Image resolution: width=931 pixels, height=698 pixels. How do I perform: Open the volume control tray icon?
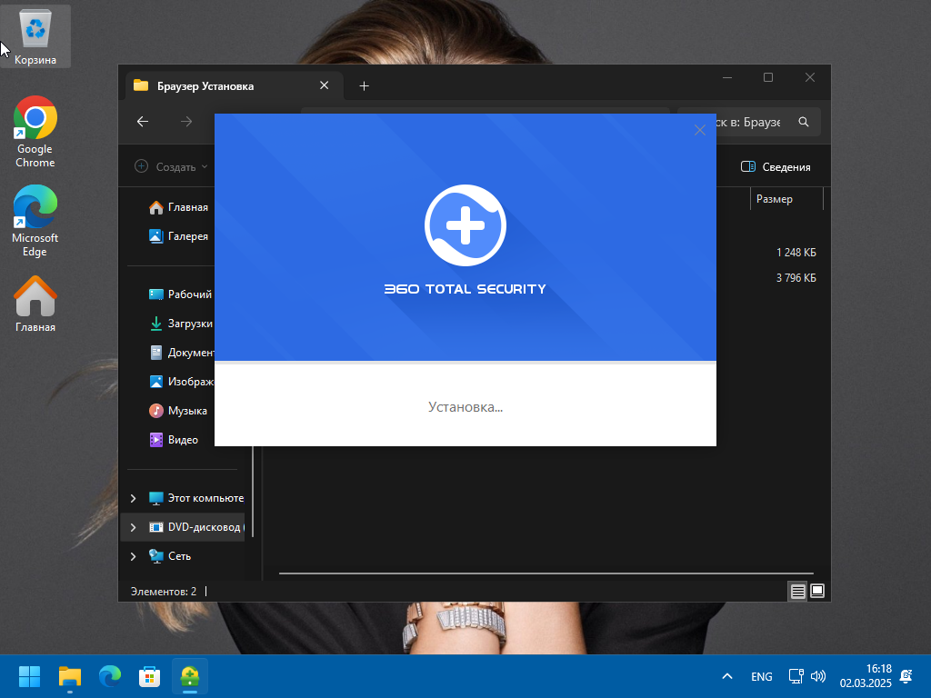coord(818,676)
